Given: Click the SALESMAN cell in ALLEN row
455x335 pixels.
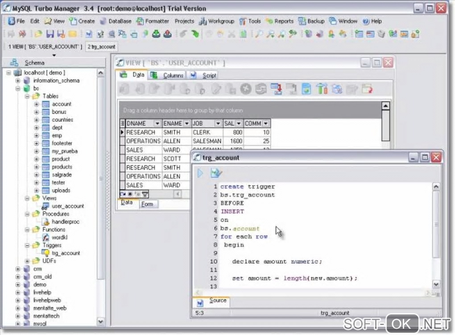Looking at the screenshot, I should [207, 141].
